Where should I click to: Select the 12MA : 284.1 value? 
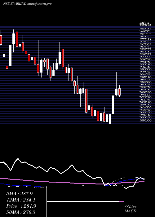(x=21, y=200)
